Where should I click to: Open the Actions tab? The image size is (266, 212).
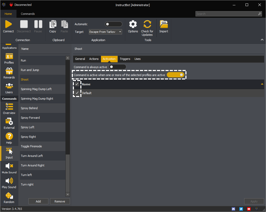tap(94, 59)
